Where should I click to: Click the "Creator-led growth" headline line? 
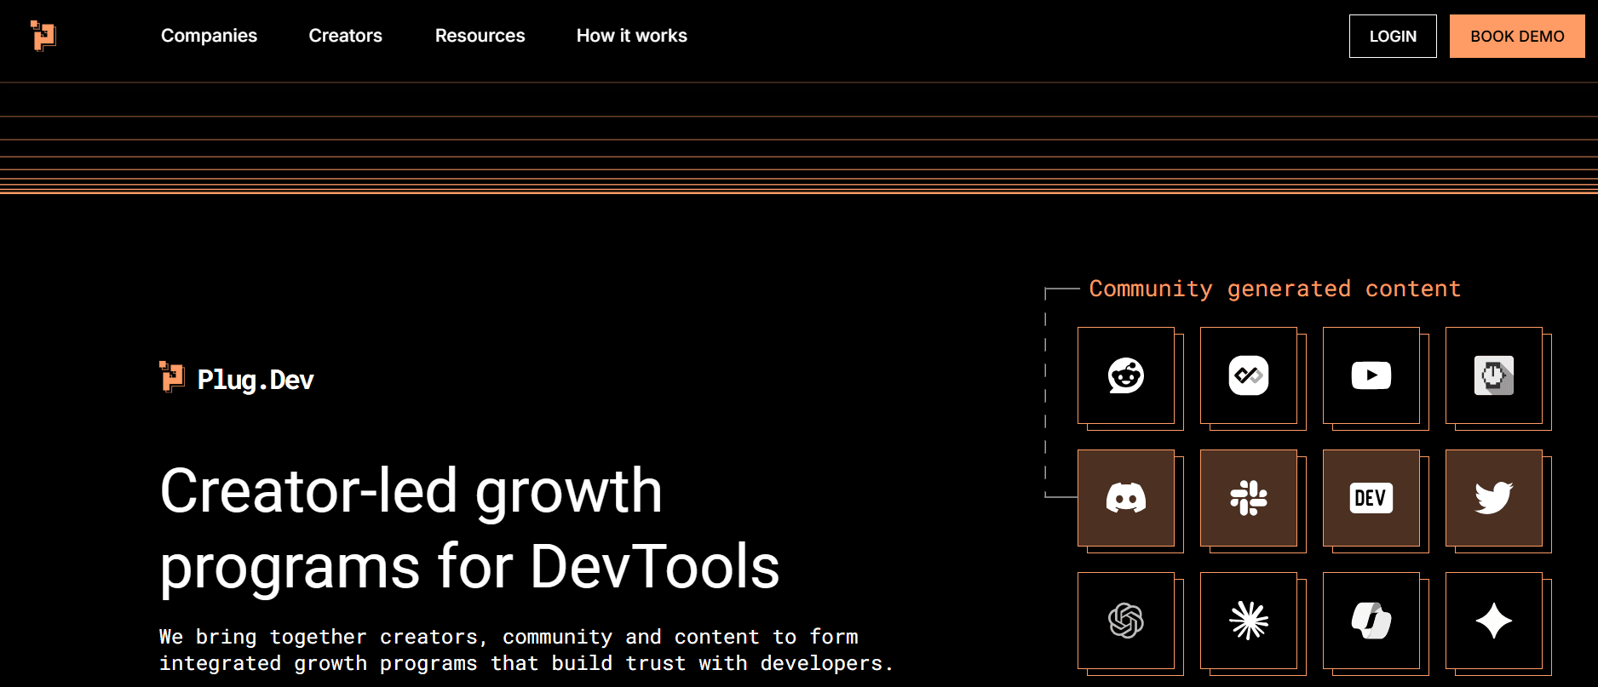(x=411, y=491)
